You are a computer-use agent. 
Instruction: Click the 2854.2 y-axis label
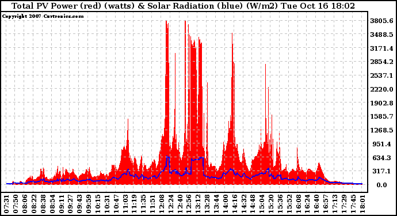(x=382, y=62)
